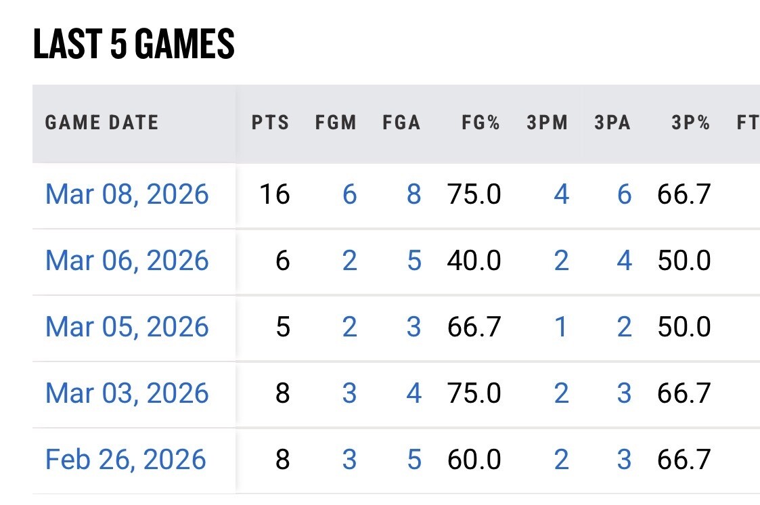Image resolution: width=760 pixels, height=505 pixels.
Task: Open FGA value 4 for Mar 03
Action: 414,394
